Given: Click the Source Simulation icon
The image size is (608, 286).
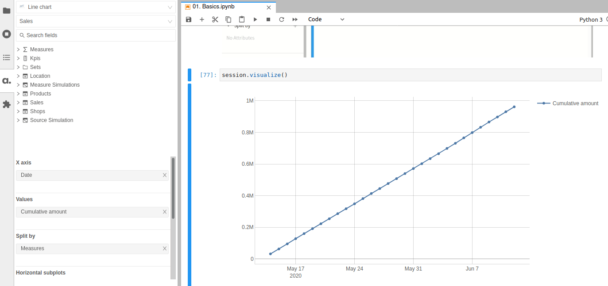Looking at the screenshot, I should [25, 120].
